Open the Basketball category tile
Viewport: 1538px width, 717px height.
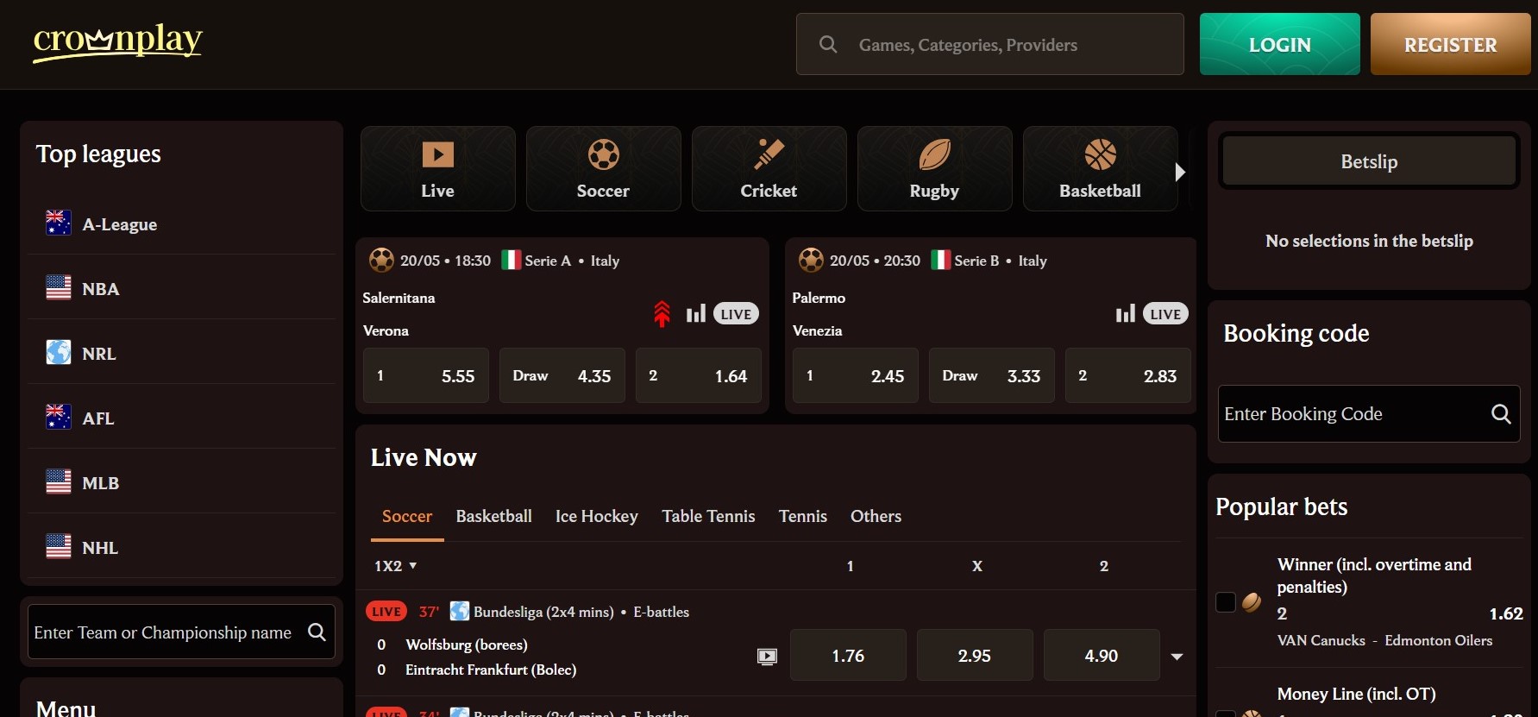click(x=1101, y=169)
